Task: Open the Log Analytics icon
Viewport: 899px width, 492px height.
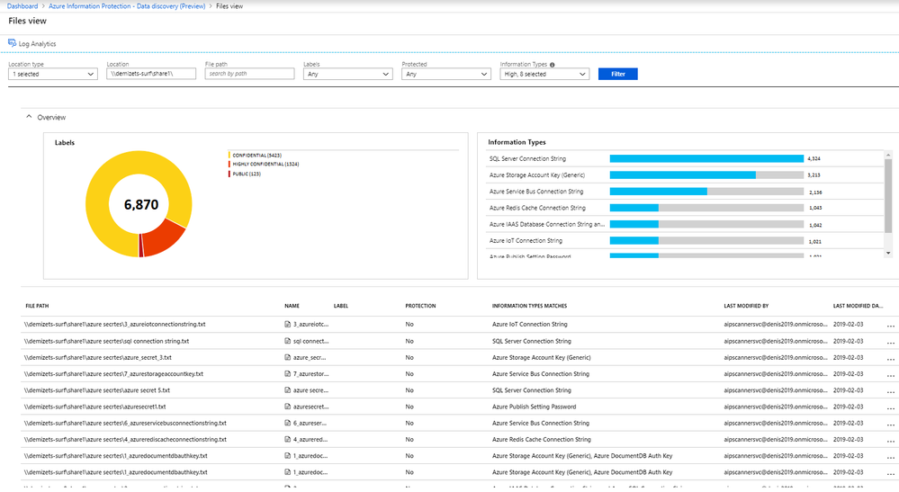Action: pos(12,43)
